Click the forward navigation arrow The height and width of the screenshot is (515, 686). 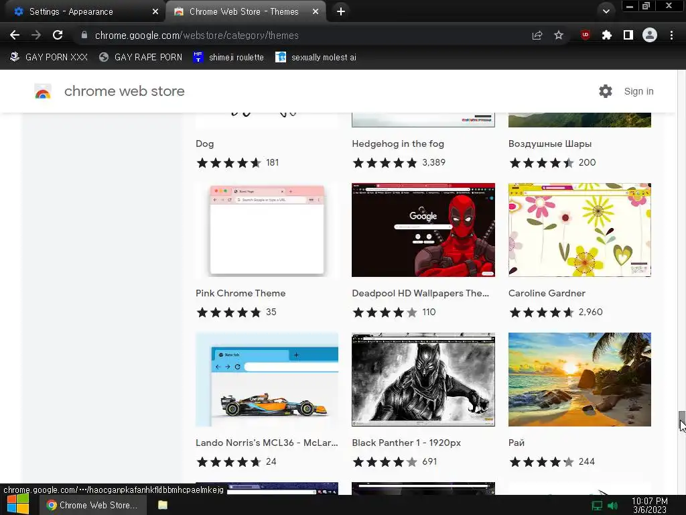tap(36, 35)
